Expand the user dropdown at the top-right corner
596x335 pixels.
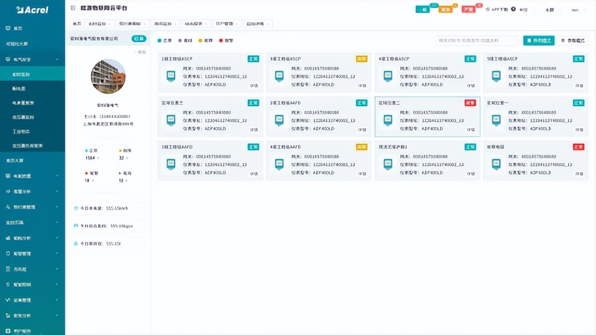point(577,10)
